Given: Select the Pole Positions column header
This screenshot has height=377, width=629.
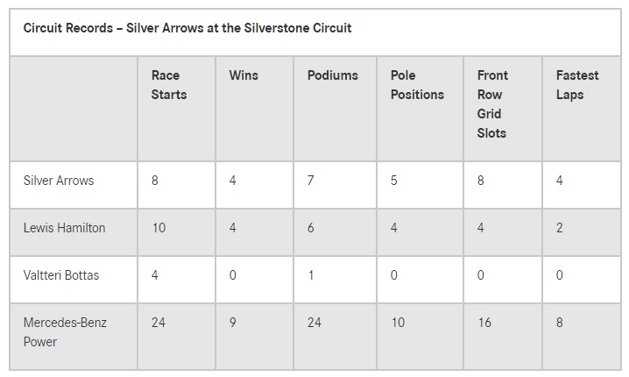Looking at the screenshot, I should pos(417,85).
